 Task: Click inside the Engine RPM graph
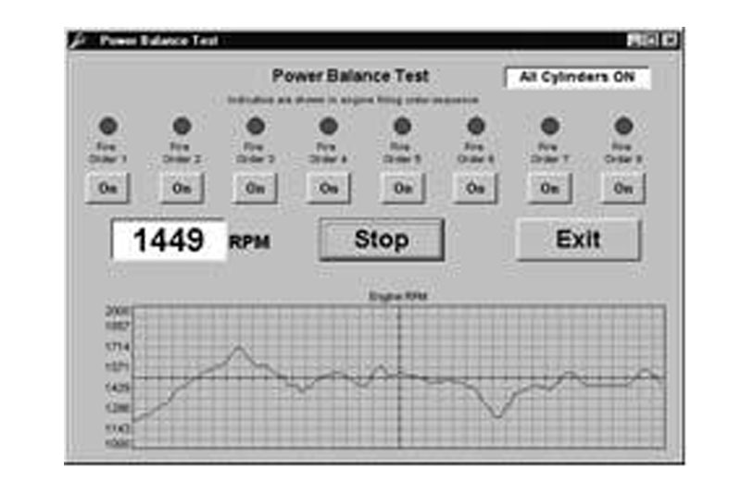(x=398, y=377)
